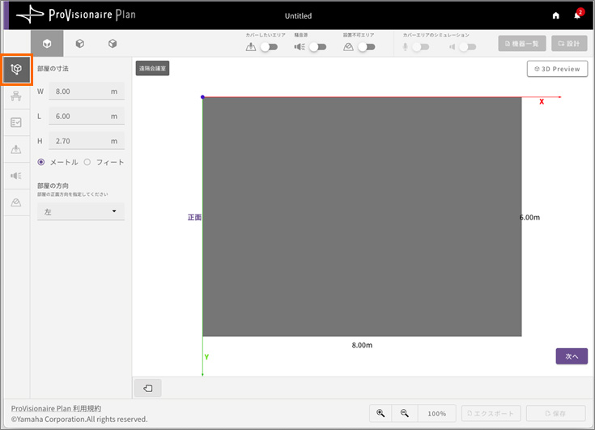Click the tag icon below canvas
The height and width of the screenshot is (430, 595).
tap(148, 388)
